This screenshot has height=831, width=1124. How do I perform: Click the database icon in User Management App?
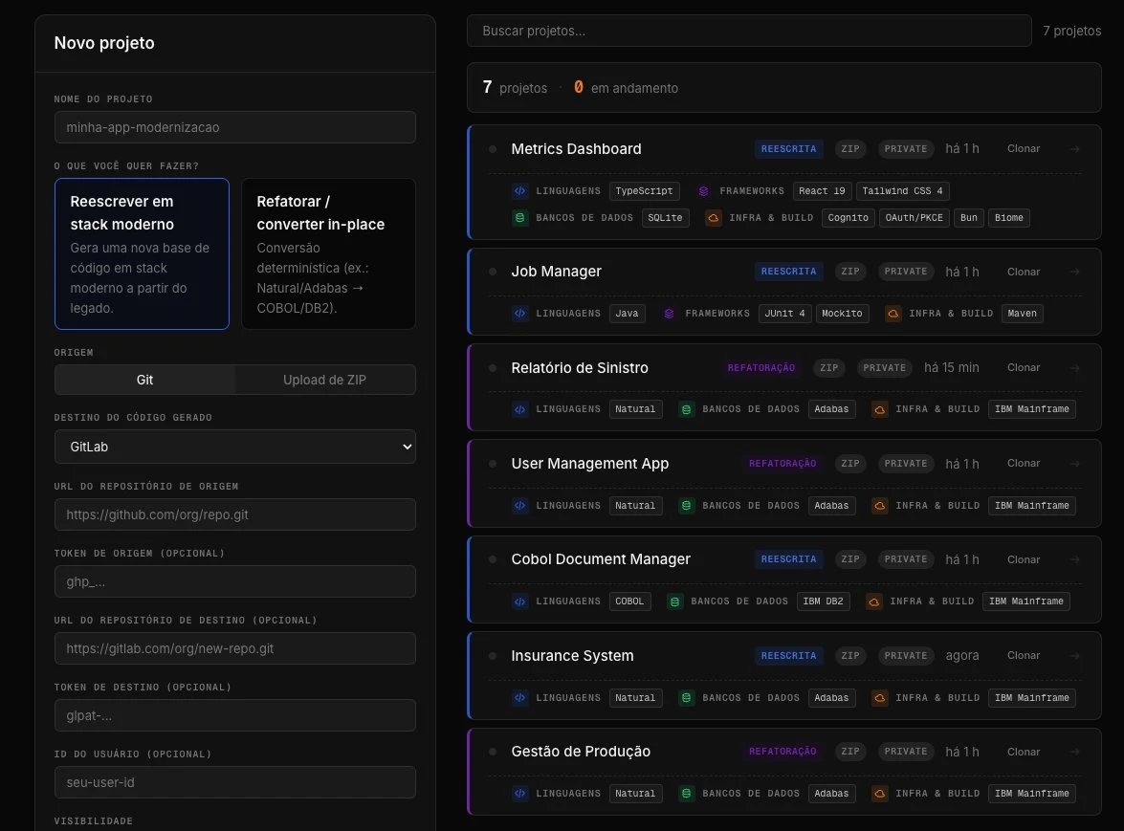click(686, 506)
